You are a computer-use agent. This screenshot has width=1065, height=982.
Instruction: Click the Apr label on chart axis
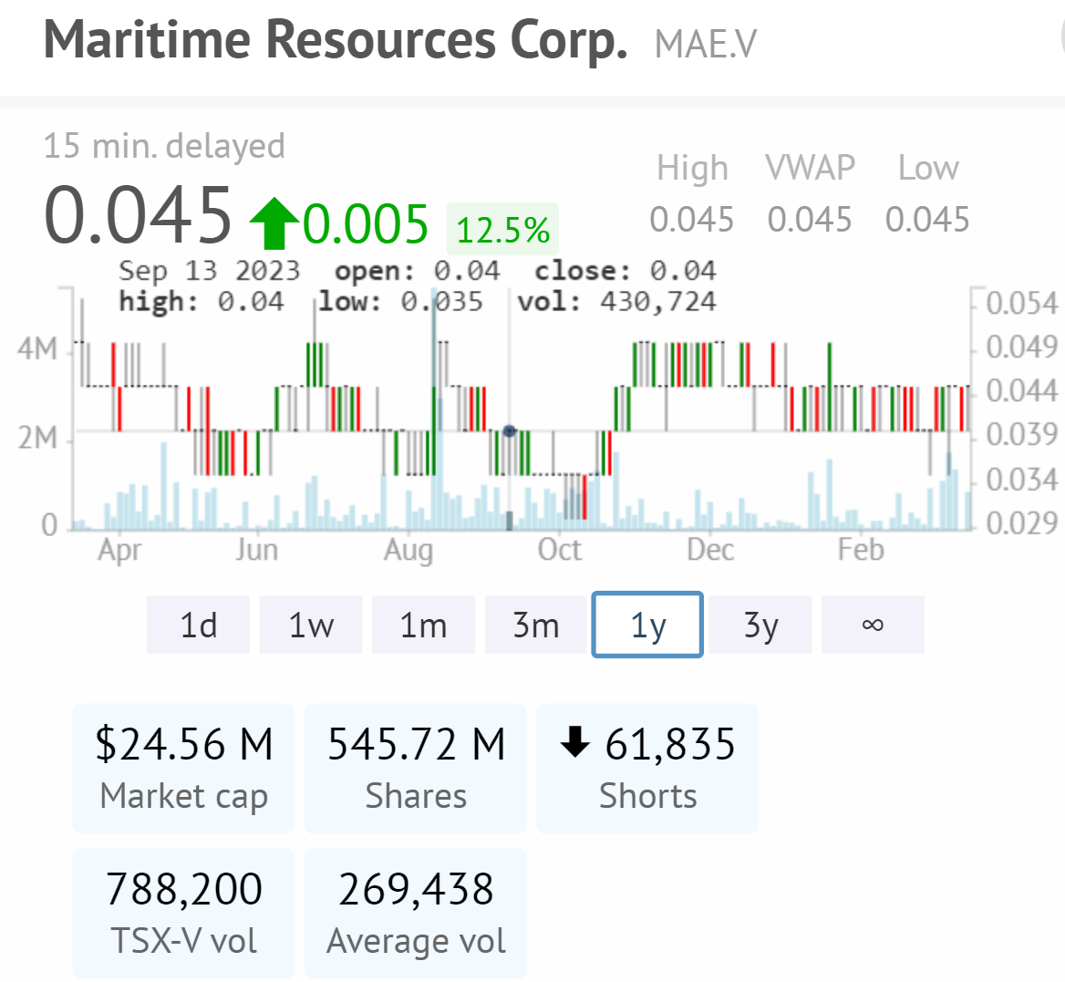[119, 551]
